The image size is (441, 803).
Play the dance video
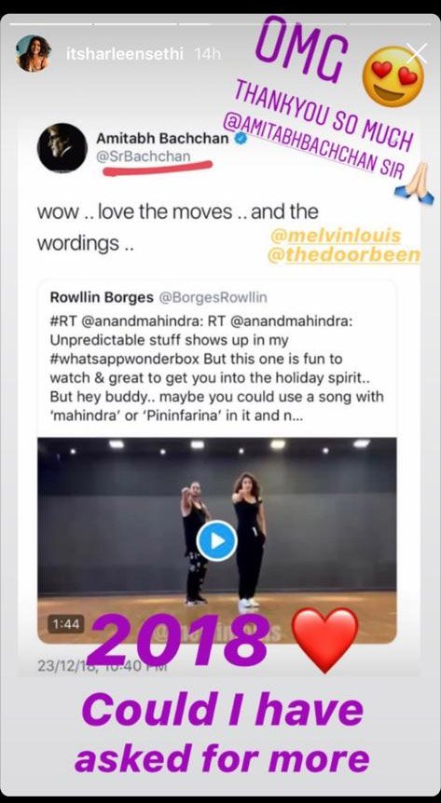point(216,540)
